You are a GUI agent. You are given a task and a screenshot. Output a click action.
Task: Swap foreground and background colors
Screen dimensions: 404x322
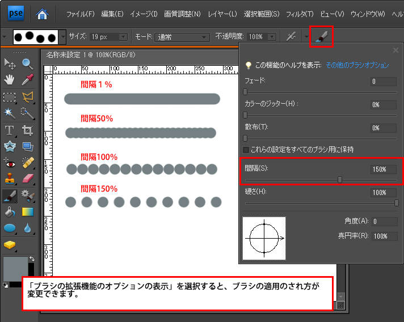32,259
